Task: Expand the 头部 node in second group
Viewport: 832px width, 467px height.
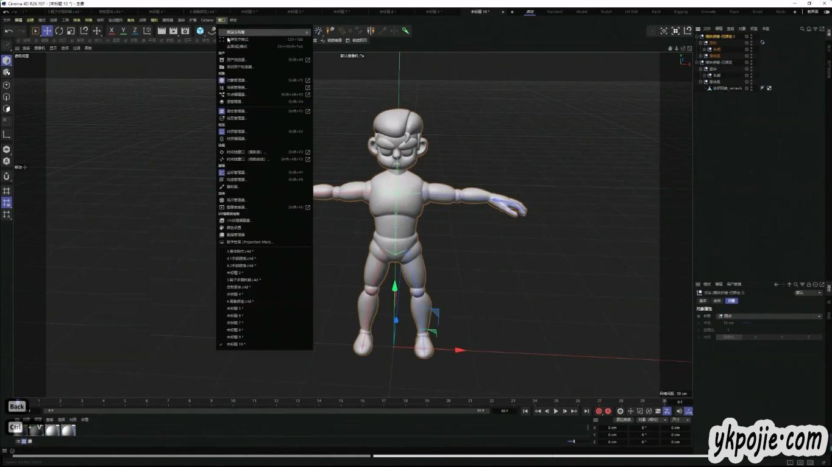Action: (705, 75)
